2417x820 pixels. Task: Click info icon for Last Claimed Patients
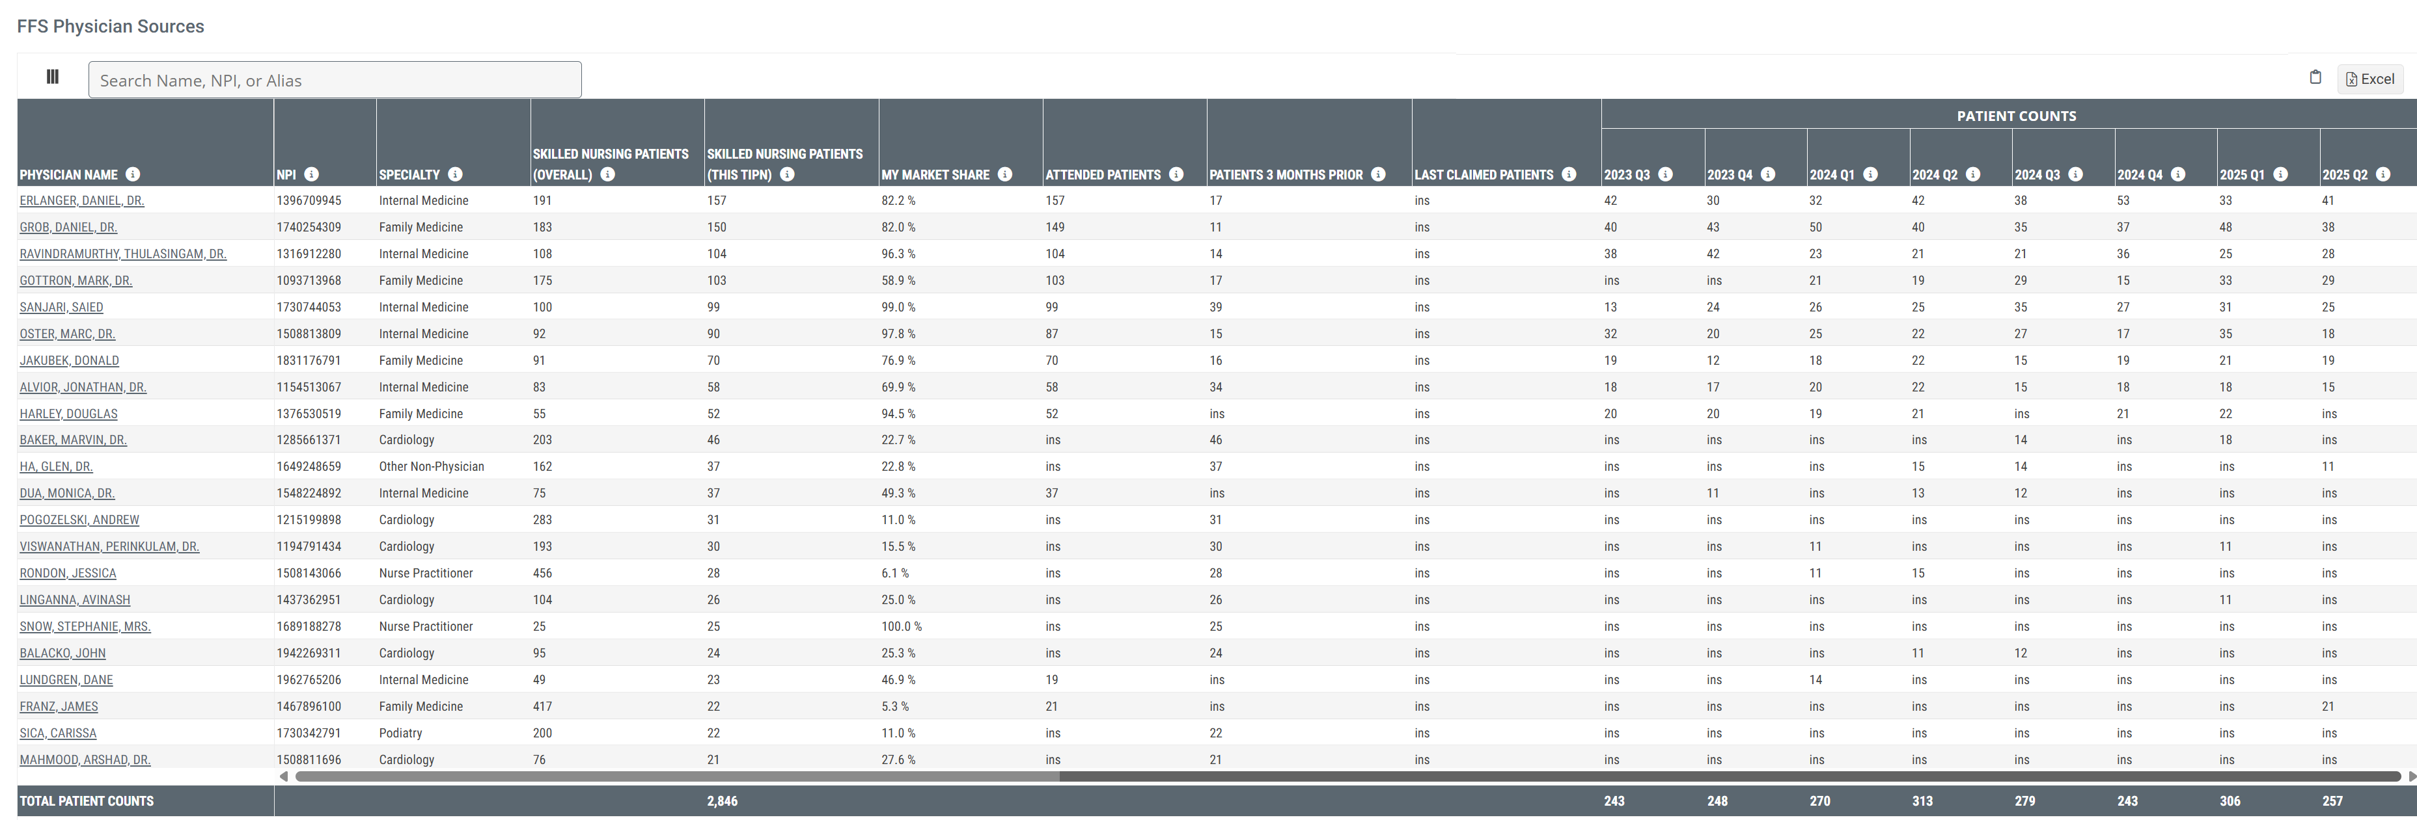point(1569,174)
